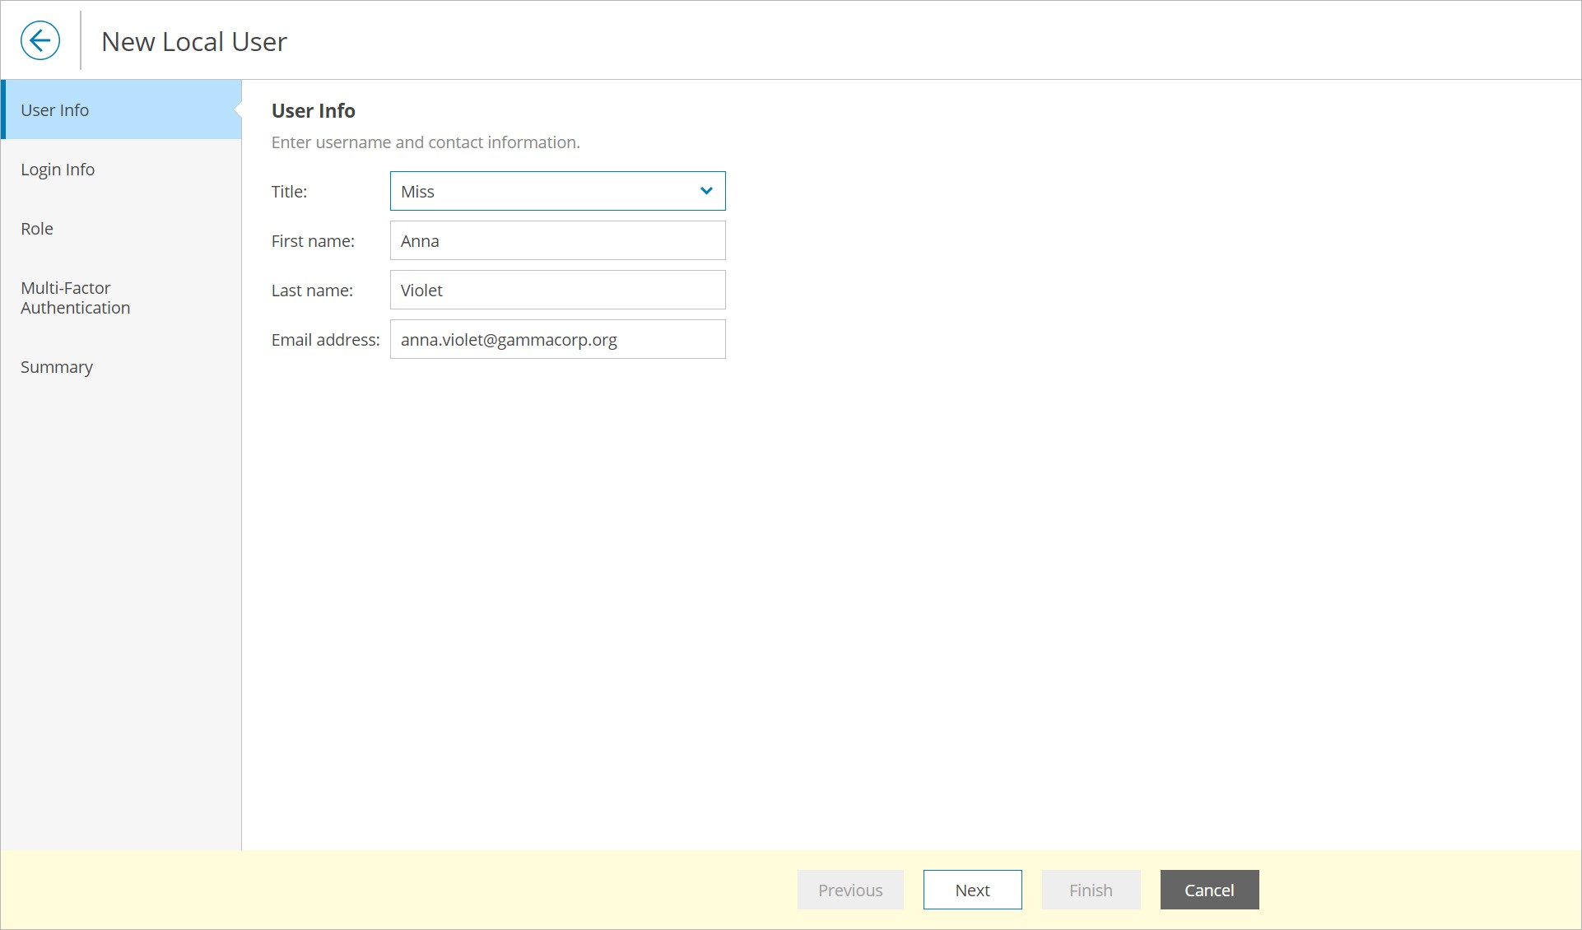Select the User Info step
Screen dimensions: 1582x930
(x=55, y=110)
